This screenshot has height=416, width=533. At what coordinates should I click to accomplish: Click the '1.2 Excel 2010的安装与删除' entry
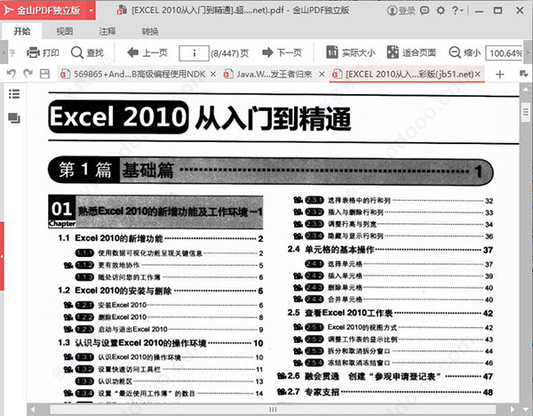point(160,291)
